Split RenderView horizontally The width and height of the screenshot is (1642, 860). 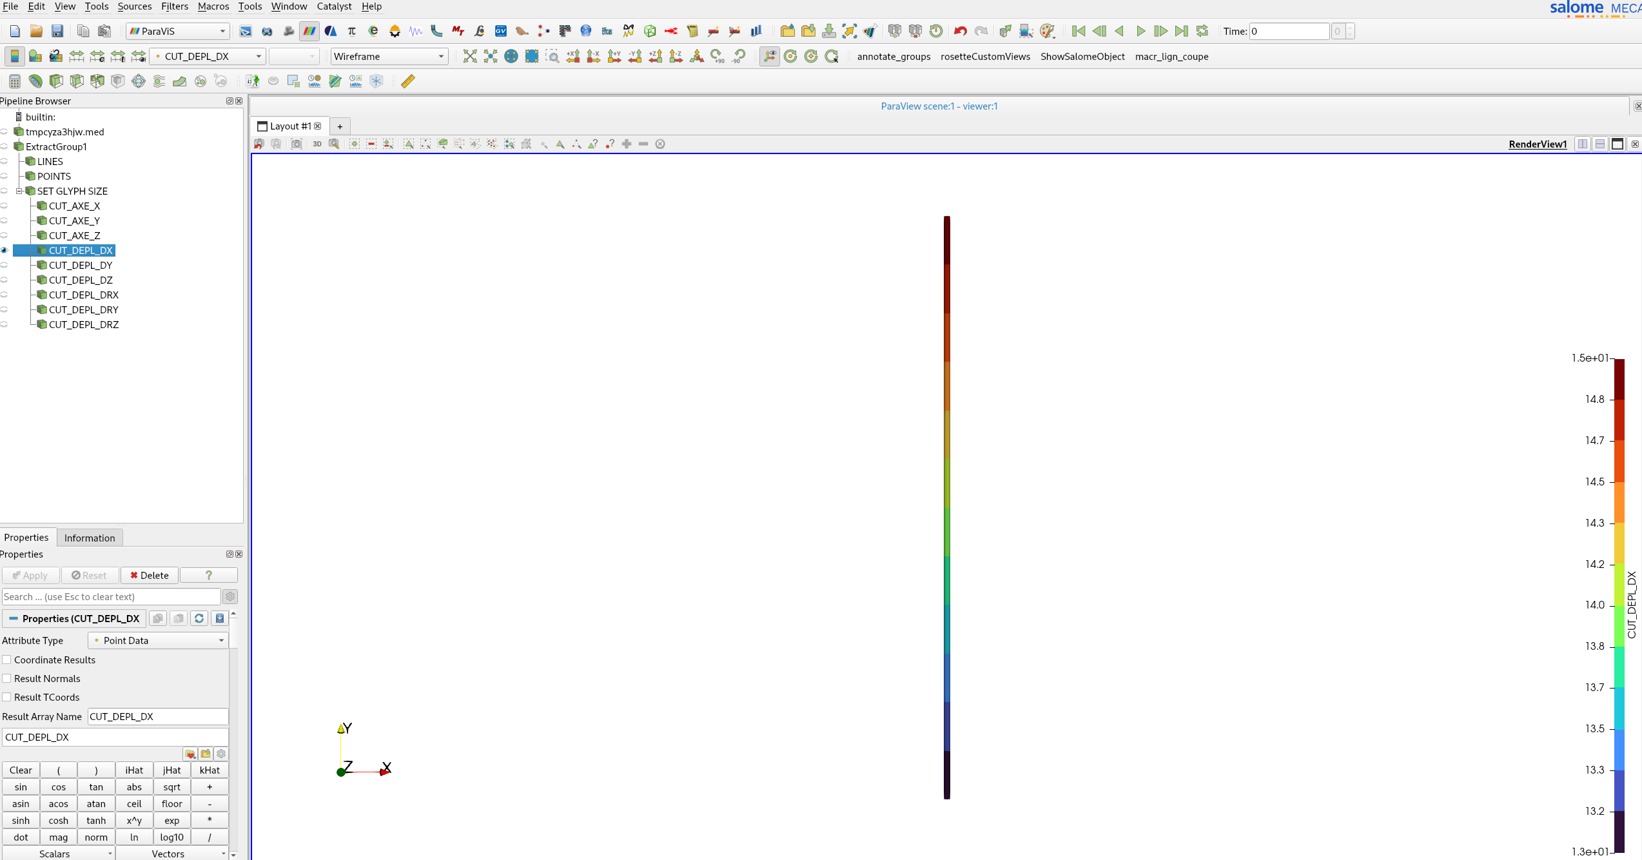click(1583, 144)
